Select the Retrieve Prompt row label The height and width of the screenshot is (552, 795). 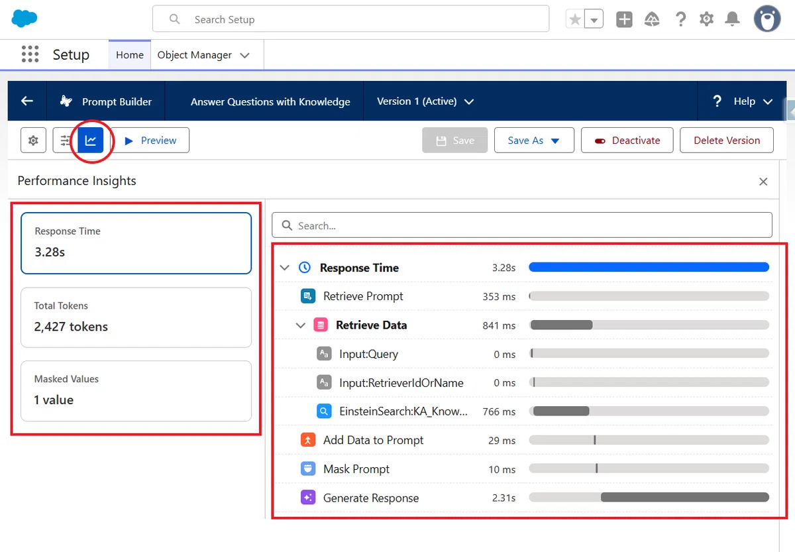pyautogui.click(x=363, y=296)
